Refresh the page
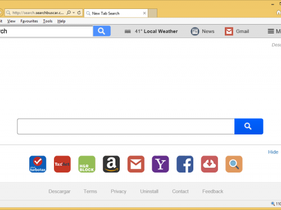Viewport: 281px width, 210px height. tap(79, 12)
